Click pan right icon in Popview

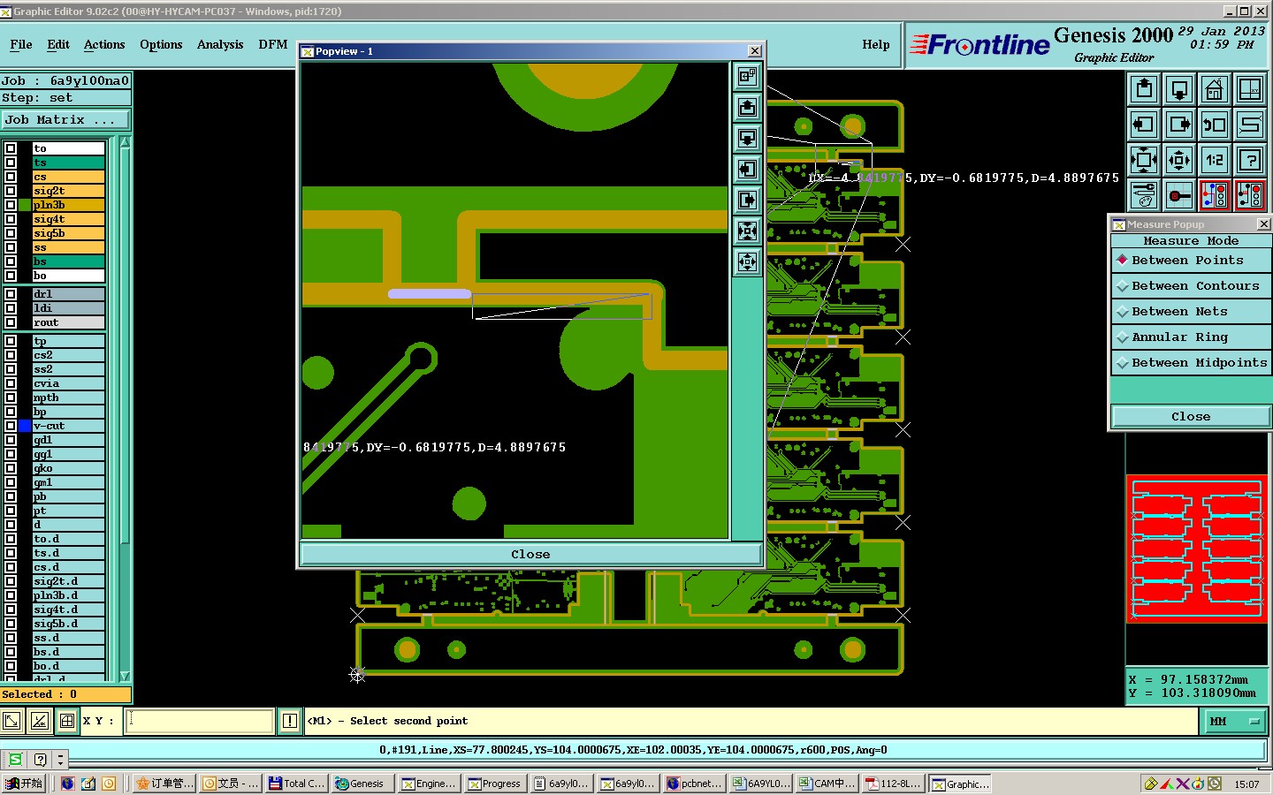748,201
